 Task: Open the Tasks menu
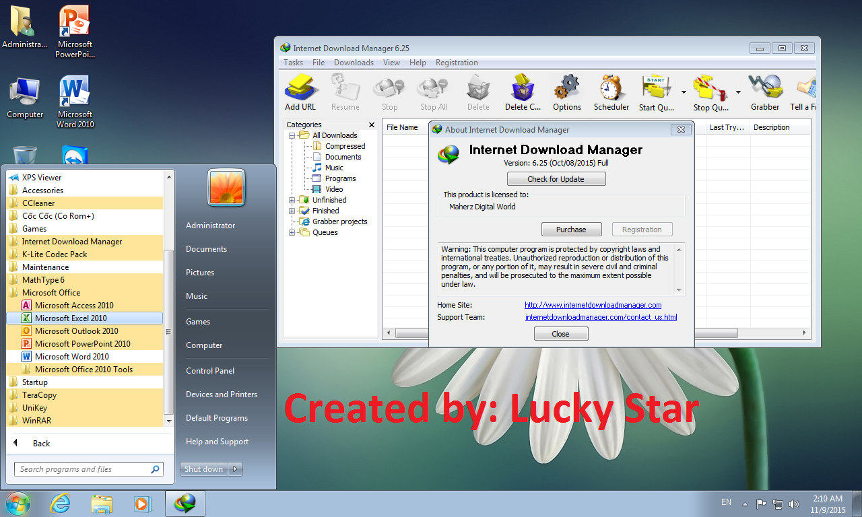coord(293,63)
